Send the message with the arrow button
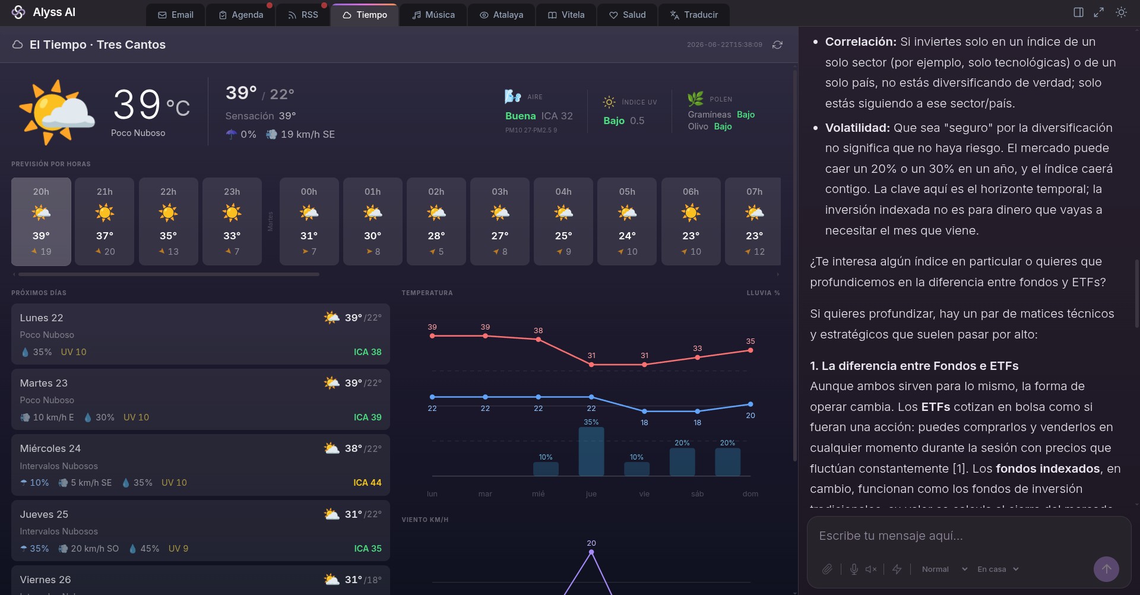1140x595 pixels. tap(1106, 569)
